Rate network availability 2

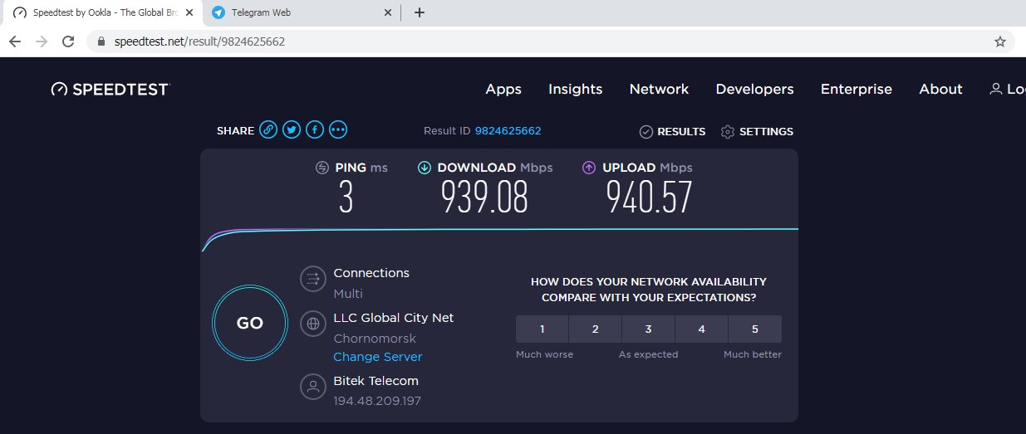click(x=596, y=329)
